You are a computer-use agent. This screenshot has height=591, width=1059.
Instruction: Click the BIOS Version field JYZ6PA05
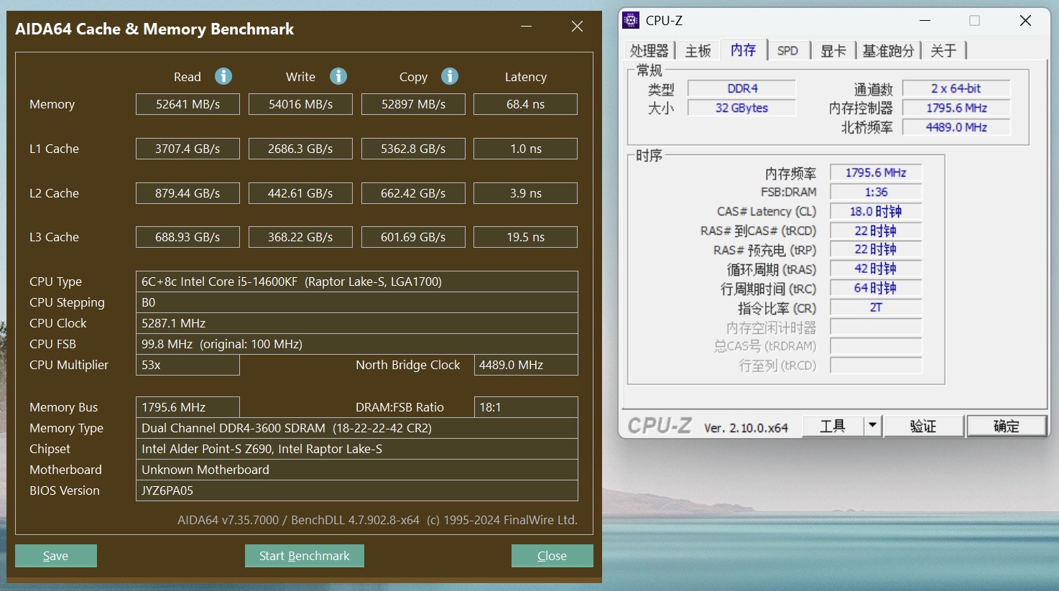357,490
